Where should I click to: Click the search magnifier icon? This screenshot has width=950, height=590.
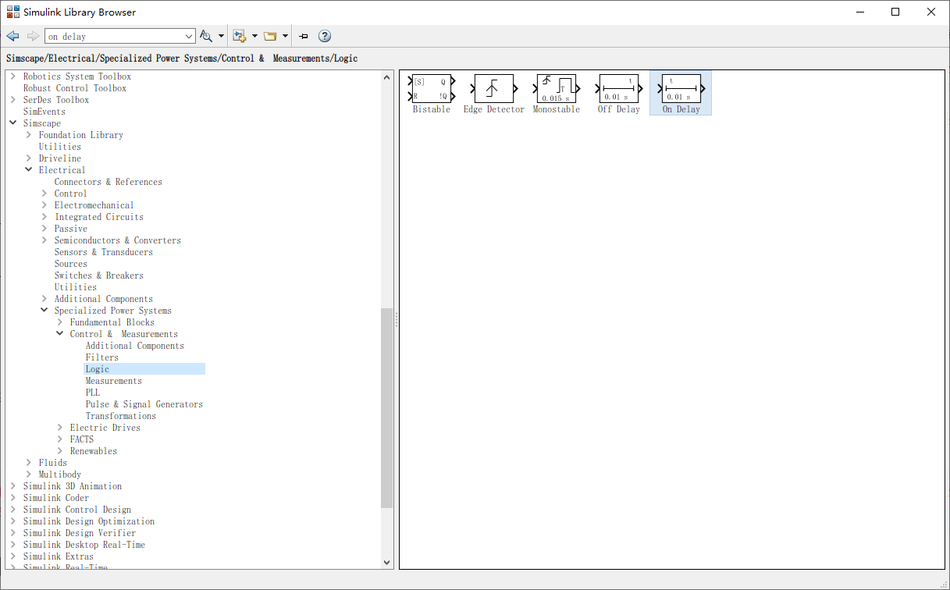(x=206, y=36)
